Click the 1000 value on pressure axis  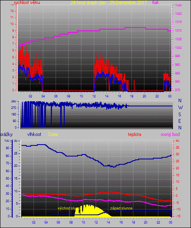(x=178, y=48)
